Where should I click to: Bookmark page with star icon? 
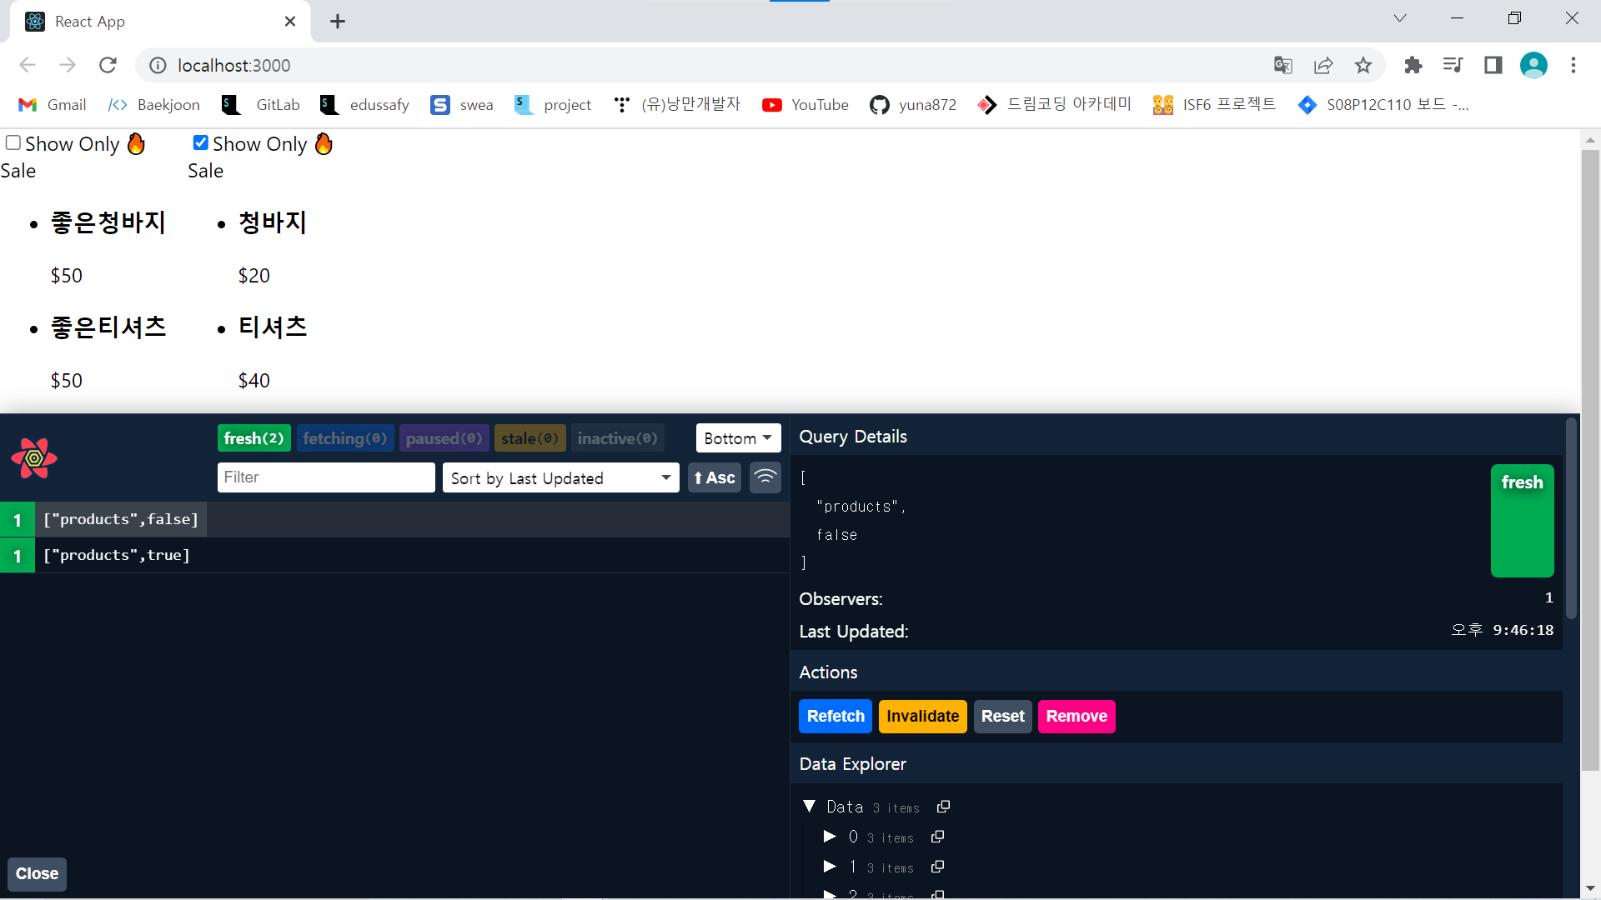point(1363,65)
